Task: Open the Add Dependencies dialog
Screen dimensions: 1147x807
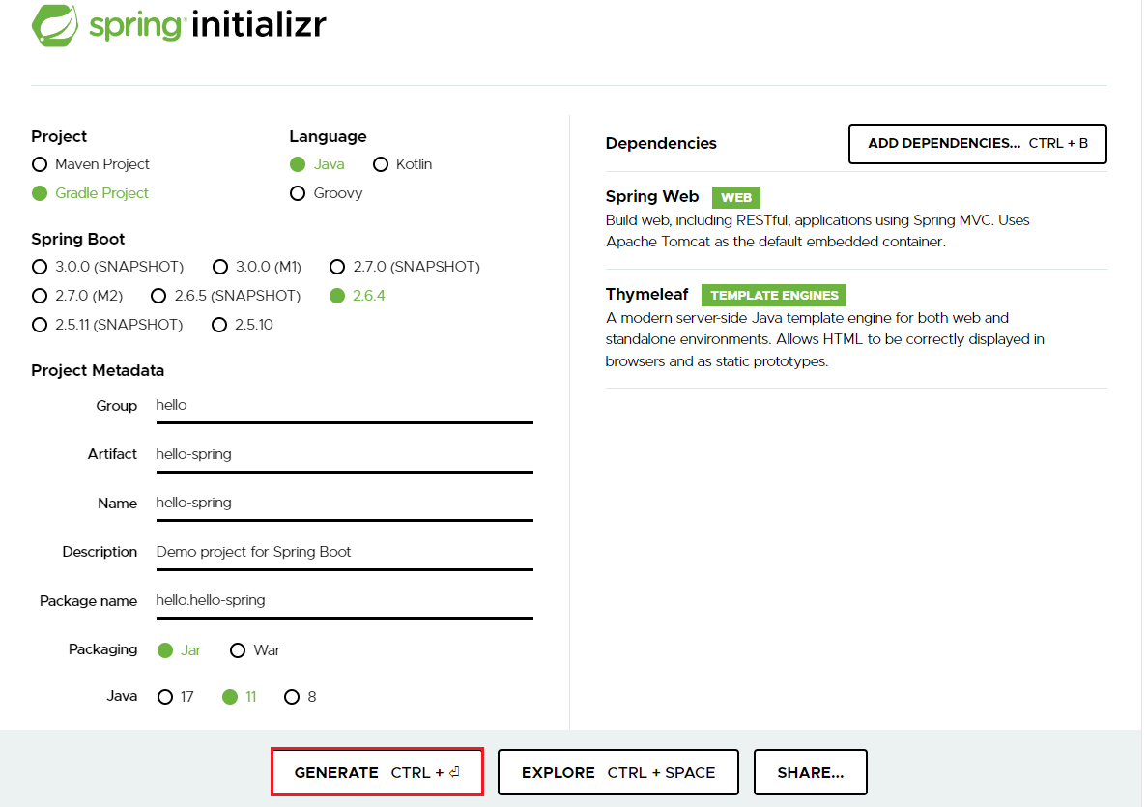Action: click(977, 144)
